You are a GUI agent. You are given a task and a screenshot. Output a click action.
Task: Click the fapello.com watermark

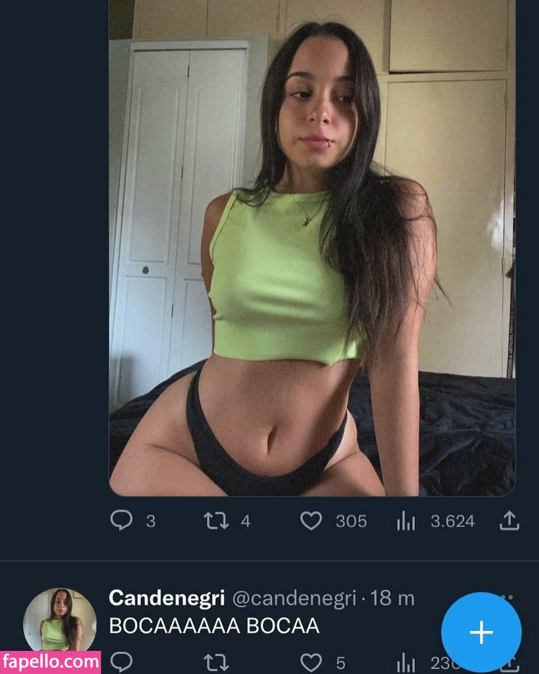tap(51, 662)
